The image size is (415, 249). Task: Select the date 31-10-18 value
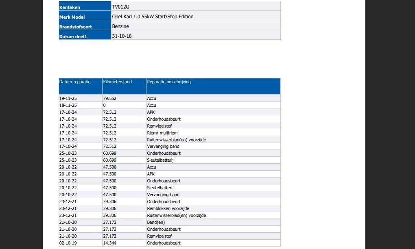click(x=122, y=36)
